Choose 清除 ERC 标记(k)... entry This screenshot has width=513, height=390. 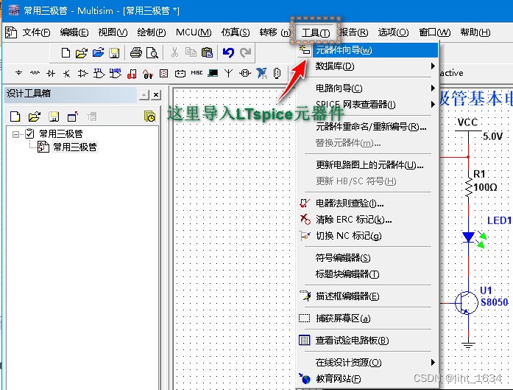[368, 220]
